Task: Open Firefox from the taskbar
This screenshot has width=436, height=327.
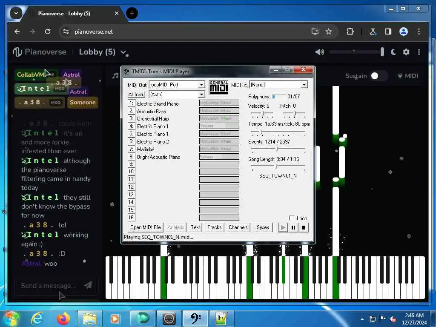Action: [x=63, y=318]
